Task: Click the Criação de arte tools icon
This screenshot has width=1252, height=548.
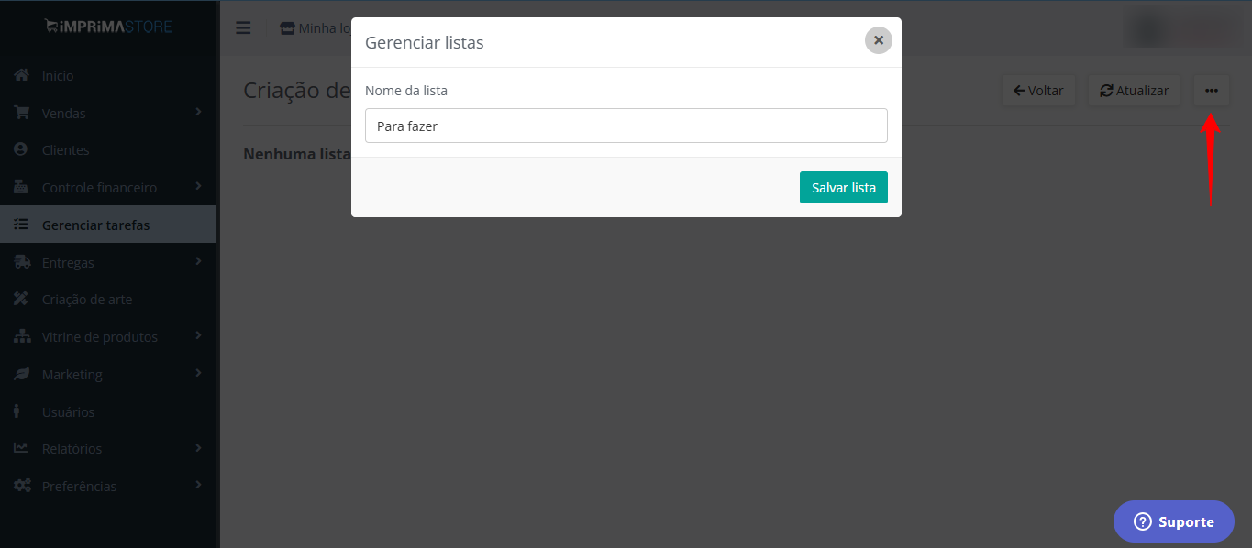Action: click(x=21, y=299)
